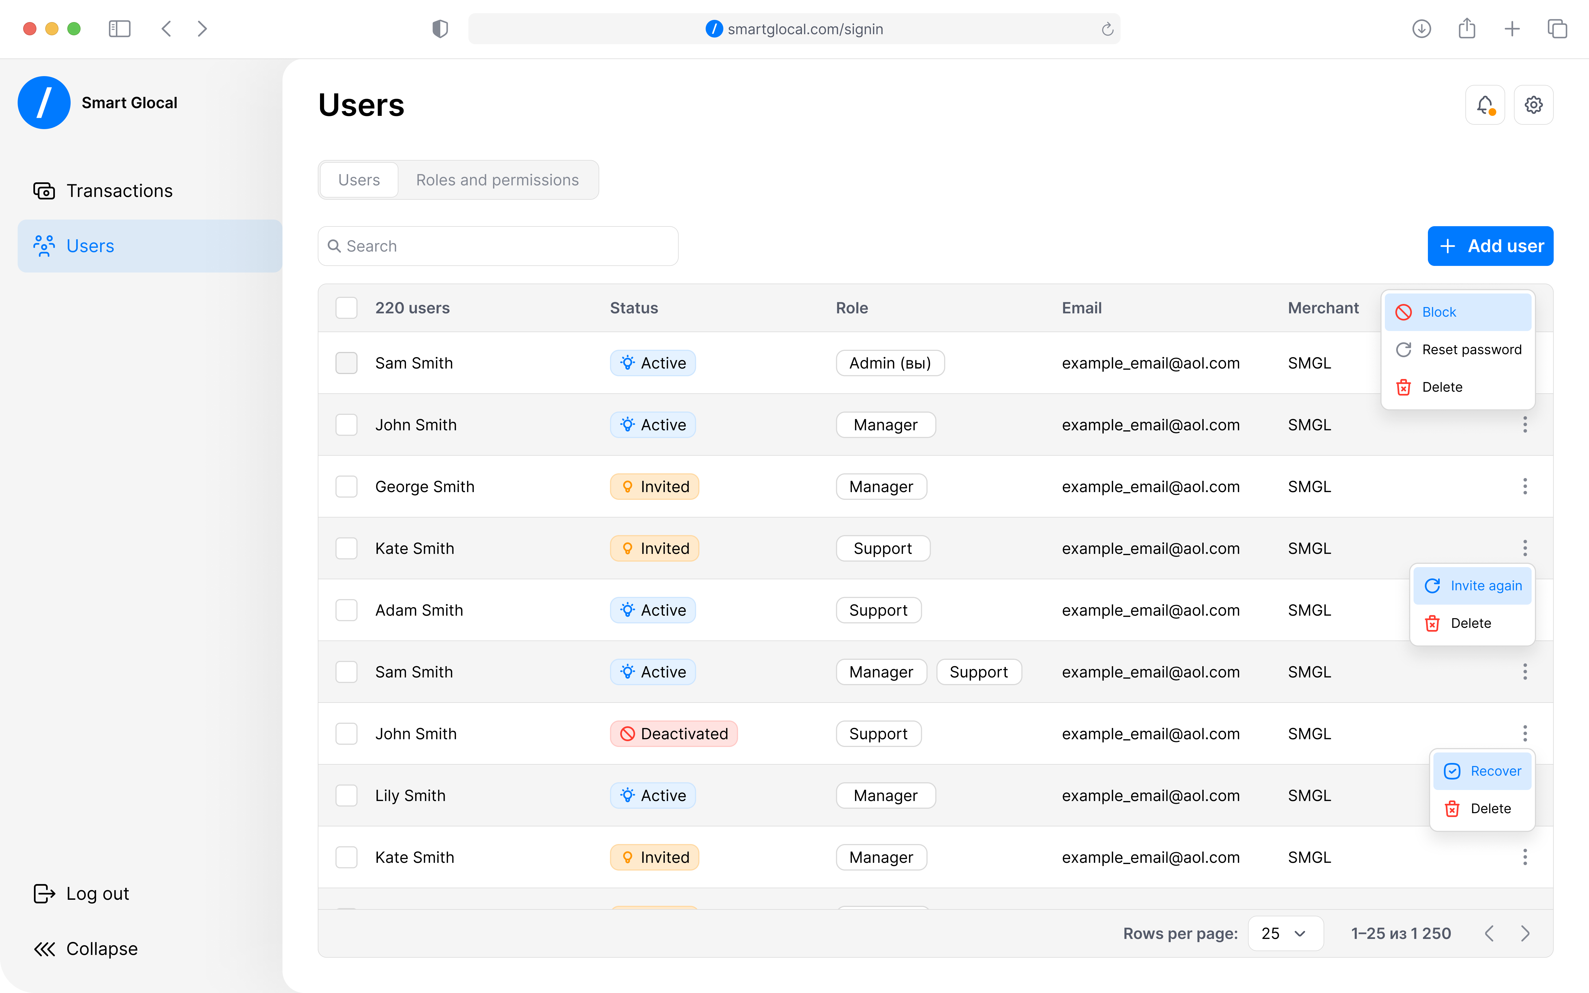Show the tab overview icon
Screen dimensions: 1589x993
click(x=1558, y=29)
